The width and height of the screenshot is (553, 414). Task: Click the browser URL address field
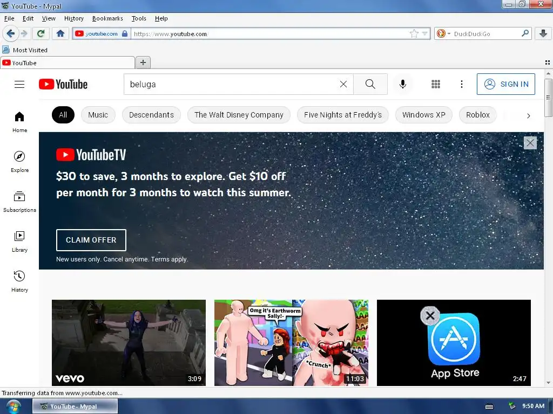coord(270,34)
